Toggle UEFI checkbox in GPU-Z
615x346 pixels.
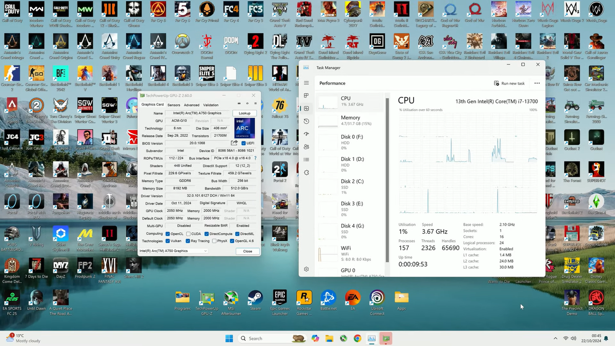(x=244, y=143)
